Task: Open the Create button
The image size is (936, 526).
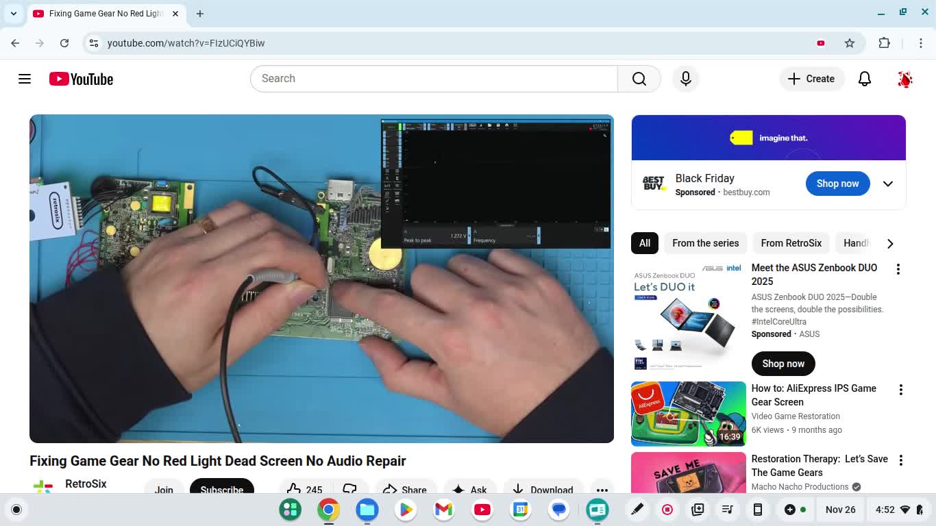Action: [x=811, y=79]
